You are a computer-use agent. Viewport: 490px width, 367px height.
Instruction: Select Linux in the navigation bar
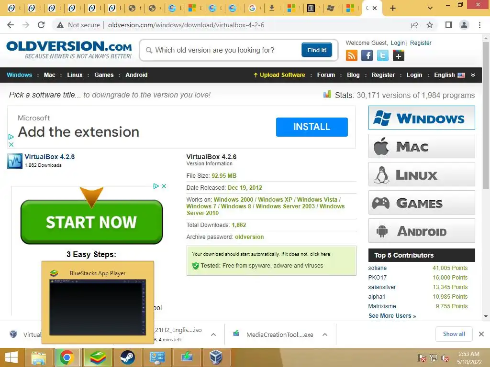[75, 75]
